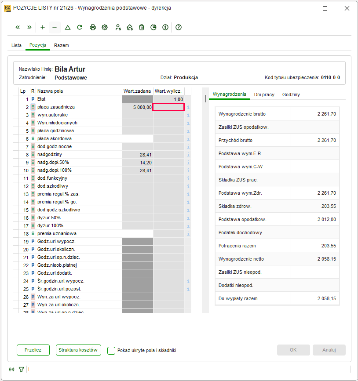Show the Wynagrodzenia tab
Screen dimensions: 358x381
click(229, 94)
